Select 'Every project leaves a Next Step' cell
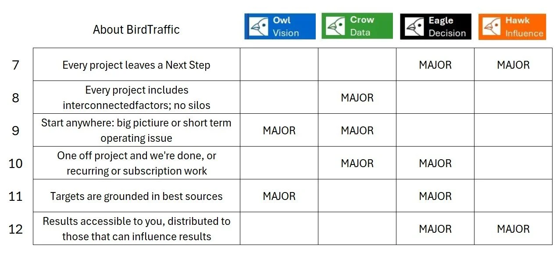Viewport: 560px width, 259px height. [136, 65]
